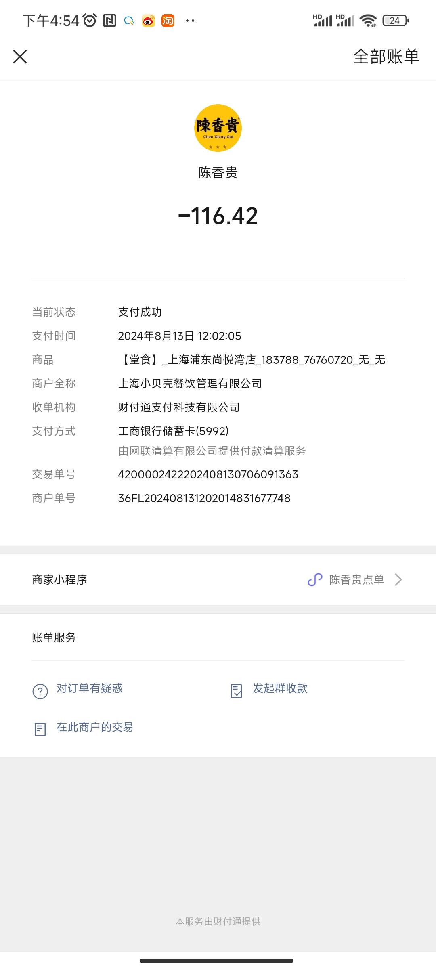Image resolution: width=436 pixels, height=969 pixels.
Task: Tap the checklist icon beside 发起群收款
Action: pyautogui.click(x=236, y=691)
